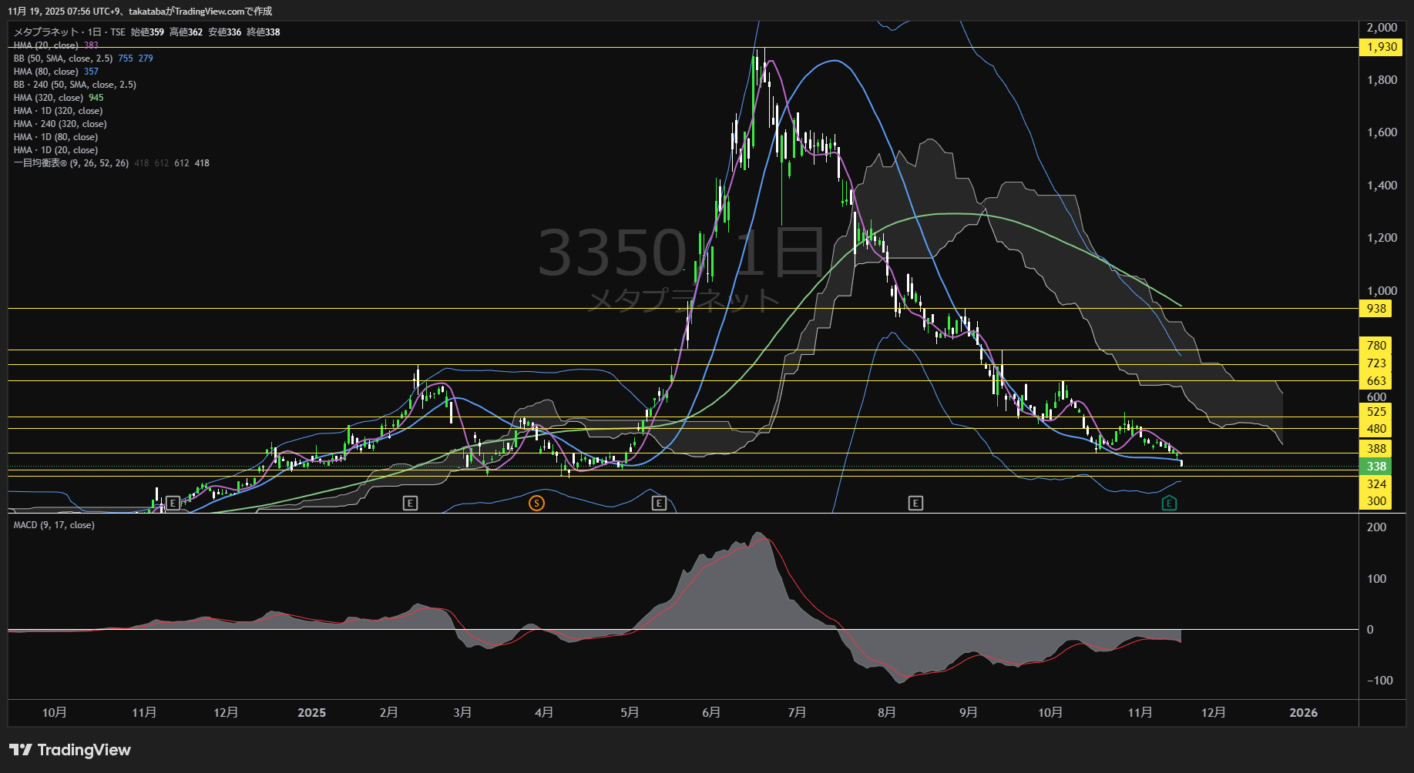Image resolution: width=1414 pixels, height=773 pixels.
Task: Click the 一目均衡表 indicator legend
Action: (x=71, y=163)
